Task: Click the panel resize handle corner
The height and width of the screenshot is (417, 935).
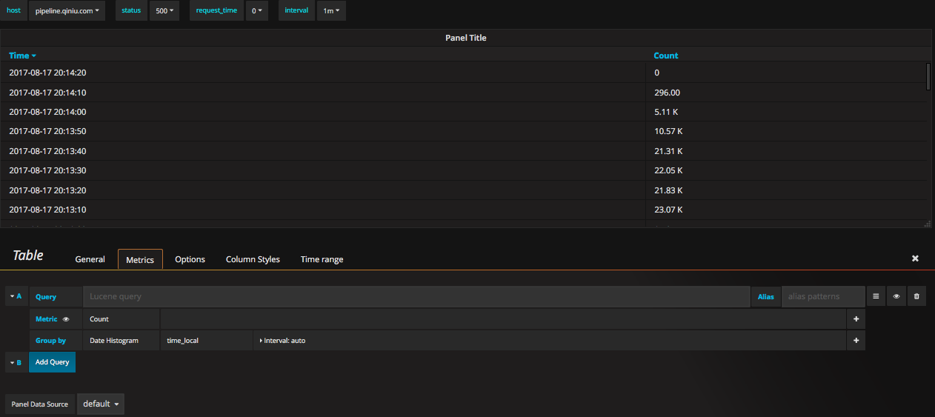Action: pyautogui.click(x=927, y=224)
